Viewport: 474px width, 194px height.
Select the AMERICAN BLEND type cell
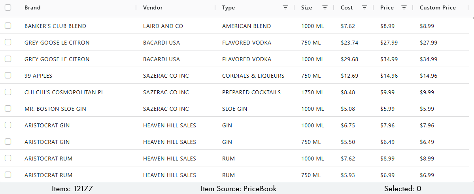(x=246, y=26)
